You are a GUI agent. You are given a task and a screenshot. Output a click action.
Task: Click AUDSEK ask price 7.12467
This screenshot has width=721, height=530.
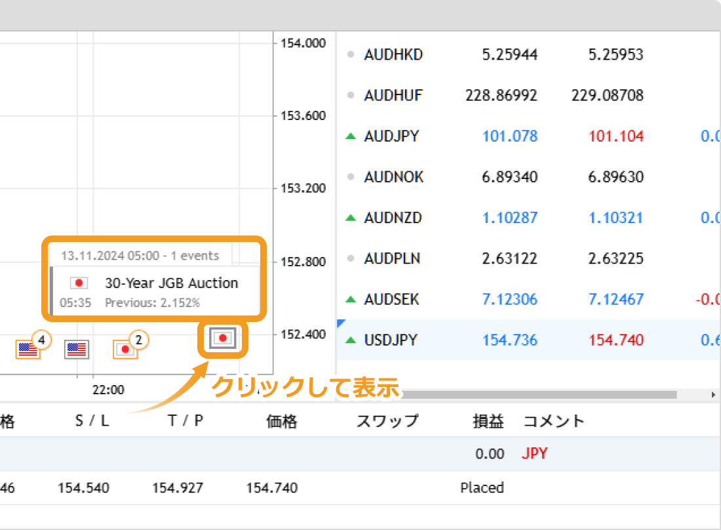[x=615, y=300]
